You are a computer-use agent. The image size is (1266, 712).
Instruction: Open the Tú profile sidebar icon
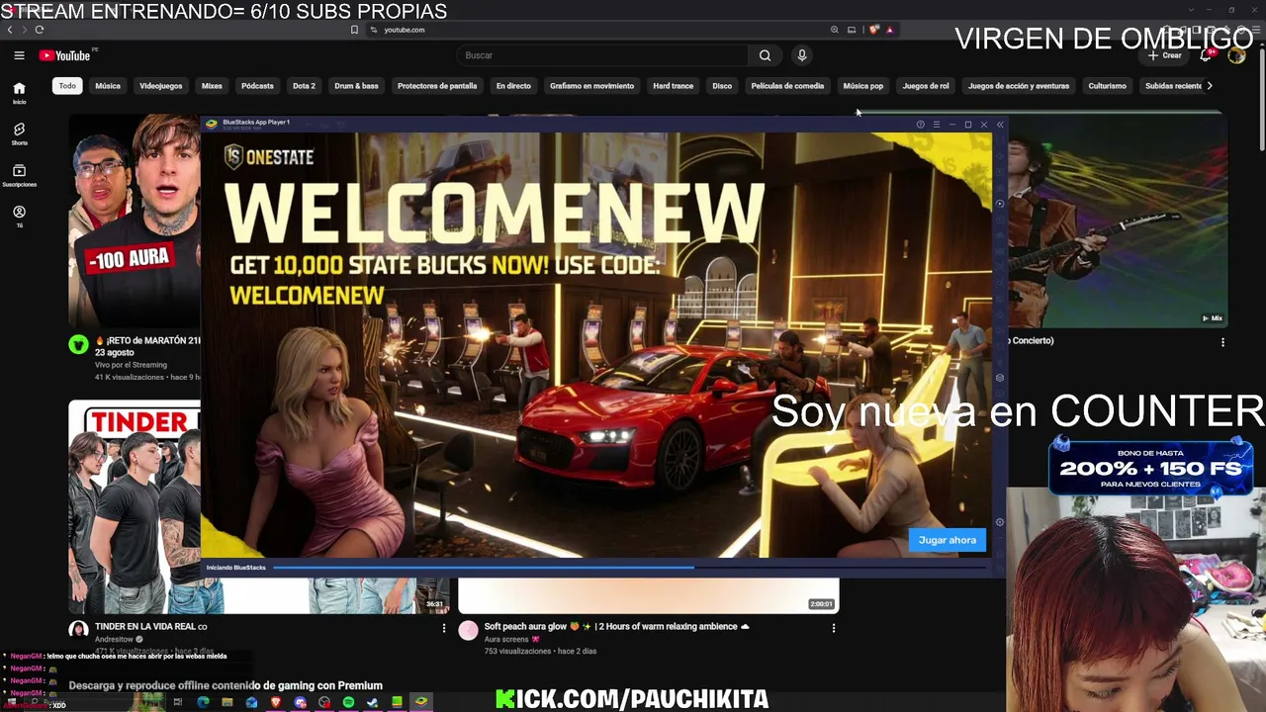[19, 217]
